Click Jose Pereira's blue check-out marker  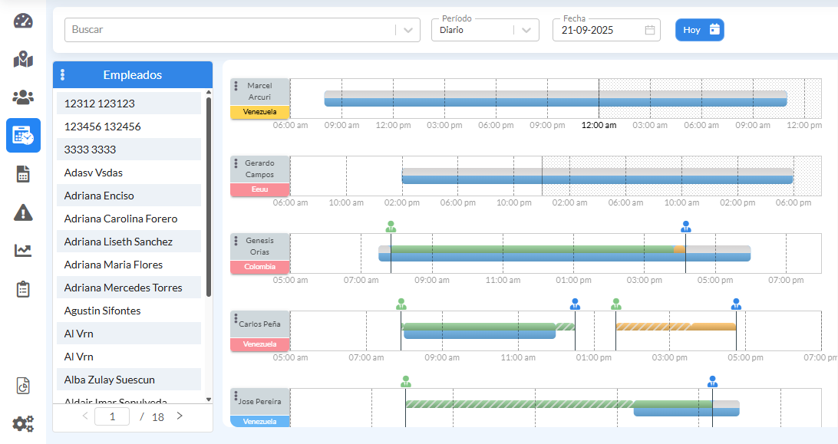pos(712,381)
